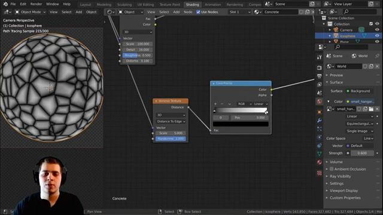Click the new material copy icon beside Concrete
383x215 pixels.
pyautogui.click(x=307, y=12)
